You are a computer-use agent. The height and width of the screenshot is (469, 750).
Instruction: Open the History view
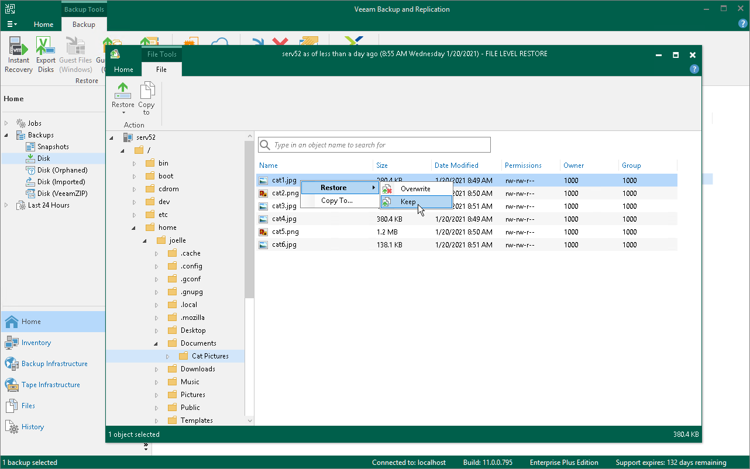click(x=53, y=427)
